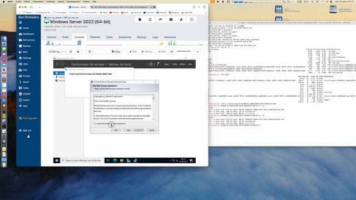
Task: Open Server Manager in the VM taskbar
Action: click(x=128, y=161)
